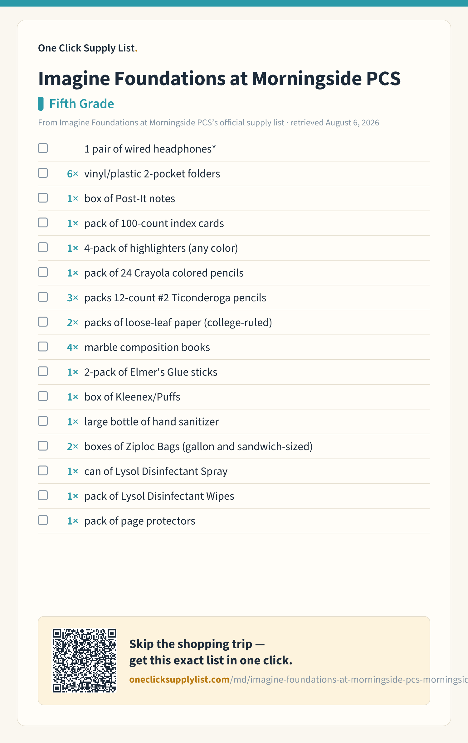Click the Fifth Grade heading
468x743 pixels.
[82, 104]
